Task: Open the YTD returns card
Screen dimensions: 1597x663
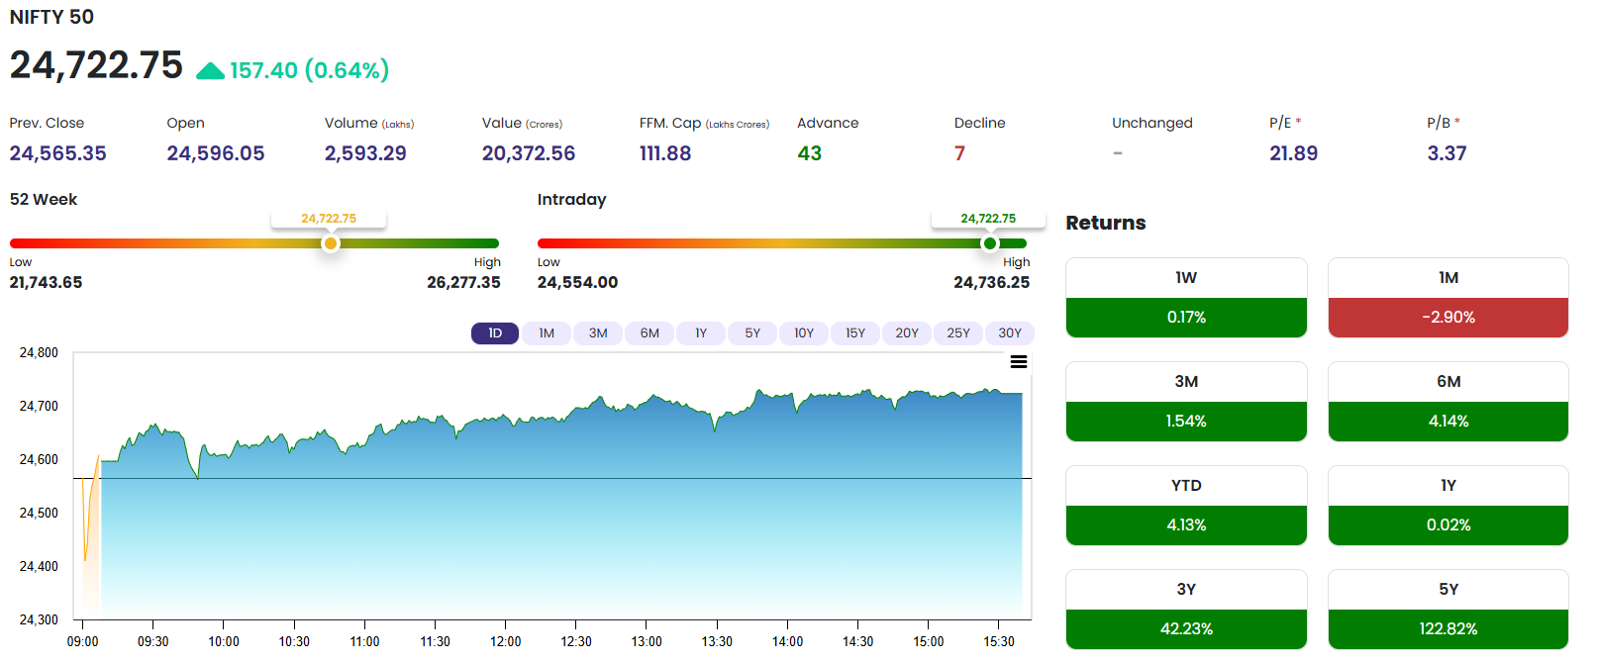Action: pos(1186,506)
